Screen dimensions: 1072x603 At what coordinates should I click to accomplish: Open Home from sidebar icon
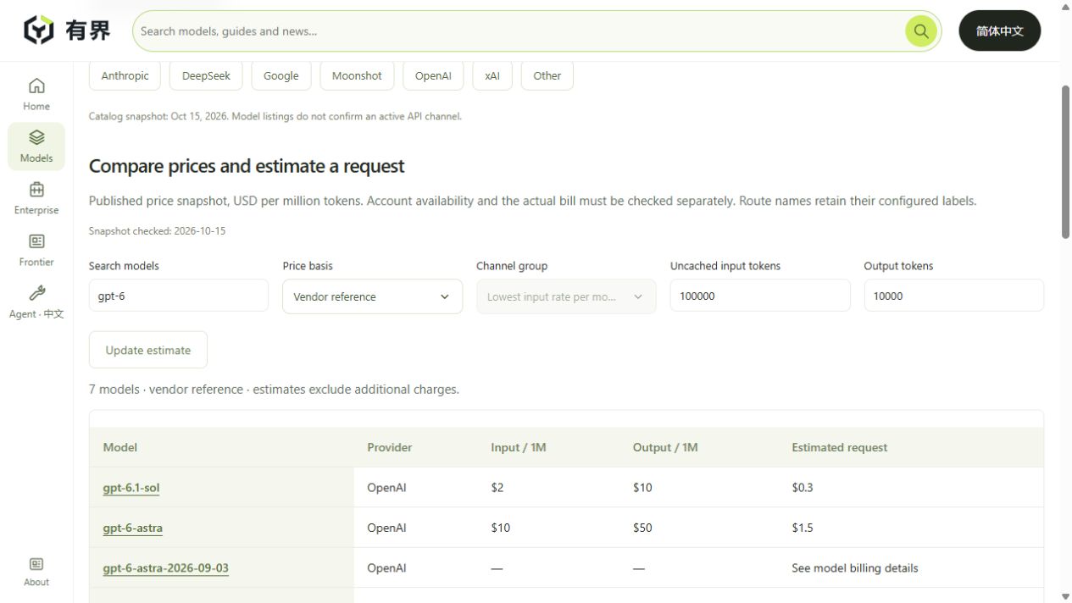(x=36, y=86)
